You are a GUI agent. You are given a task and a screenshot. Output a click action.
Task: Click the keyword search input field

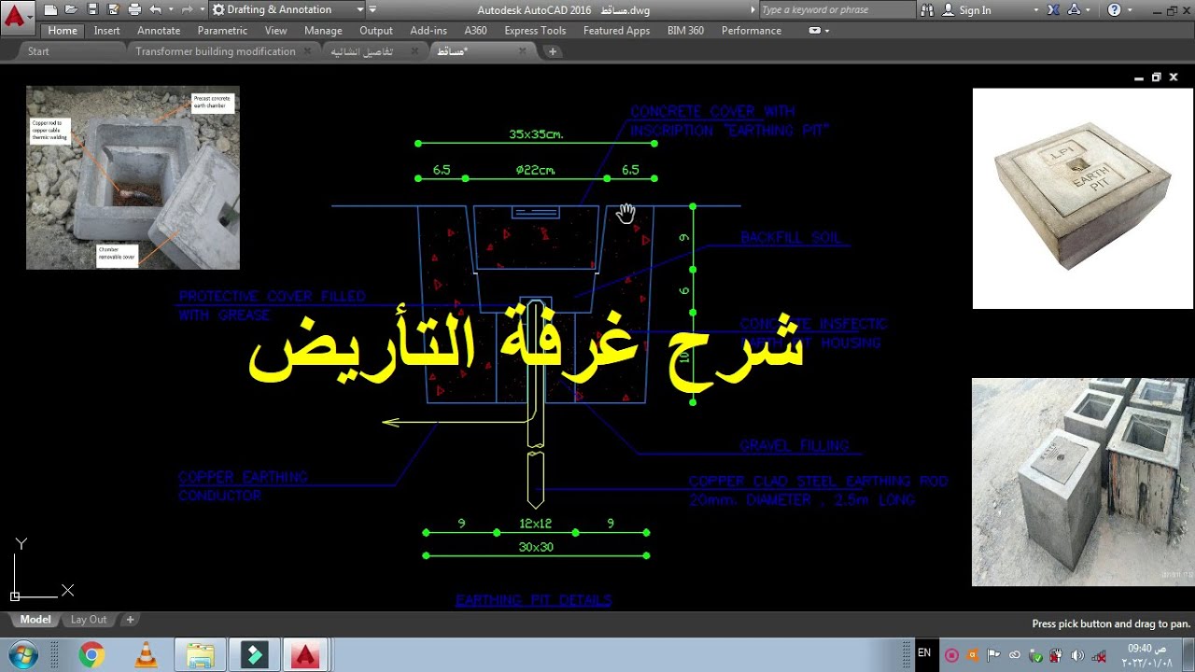point(836,9)
